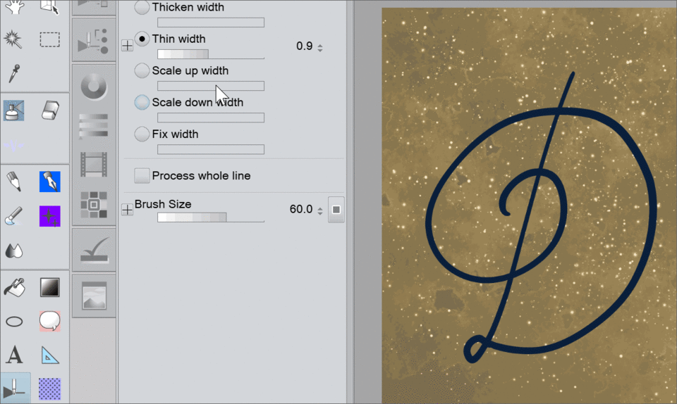Select the Gradient tool
The image size is (677, 404).
click(49, 287)
